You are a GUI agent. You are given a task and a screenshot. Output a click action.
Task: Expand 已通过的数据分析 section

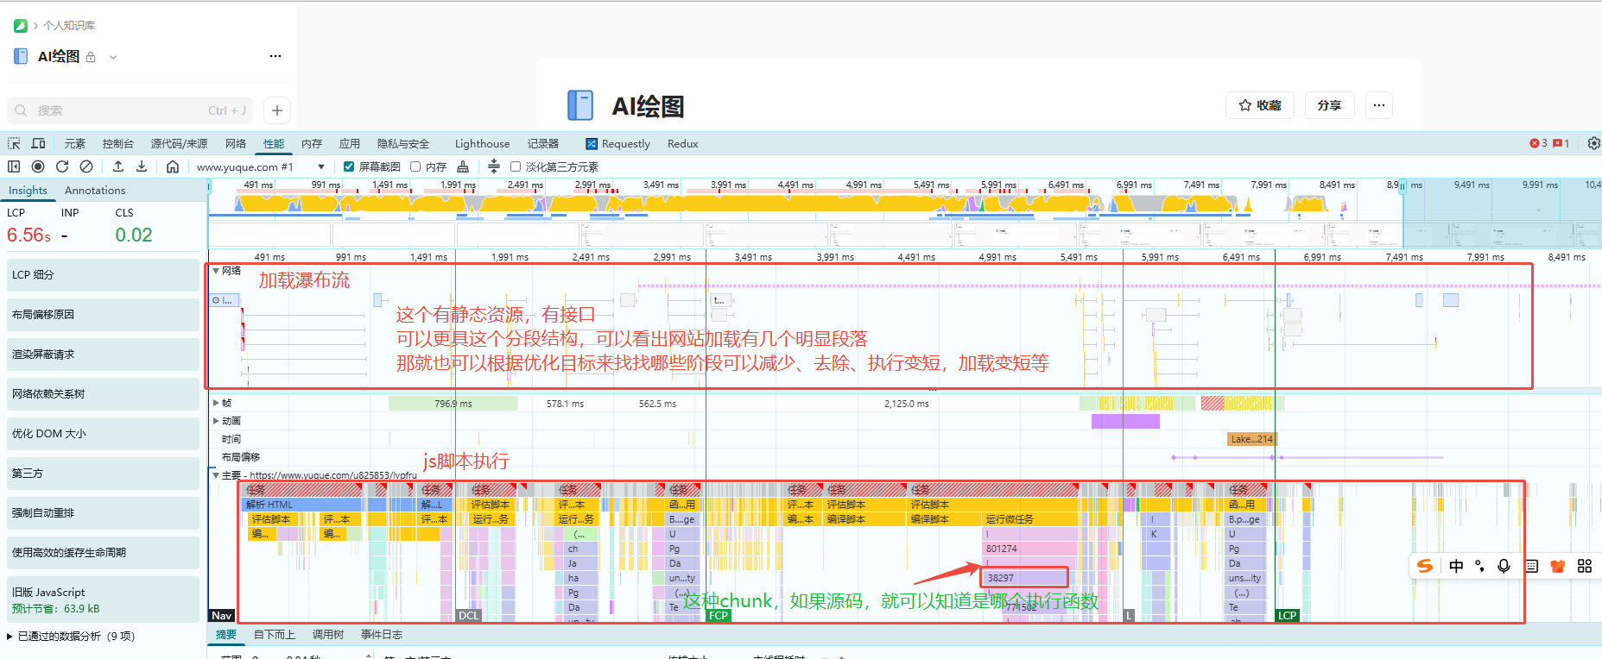(x=10, y=637)
